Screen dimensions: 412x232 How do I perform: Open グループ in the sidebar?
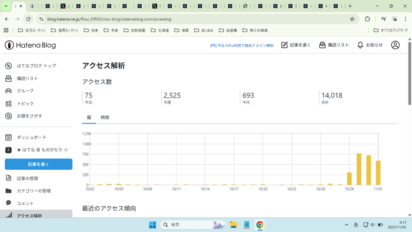pyautogui.click(x=25, y=91)
